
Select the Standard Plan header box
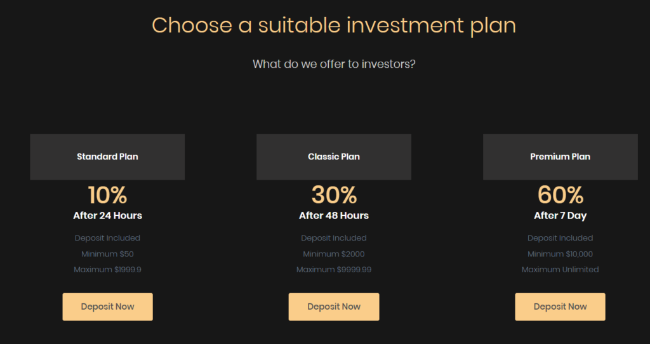107,157
